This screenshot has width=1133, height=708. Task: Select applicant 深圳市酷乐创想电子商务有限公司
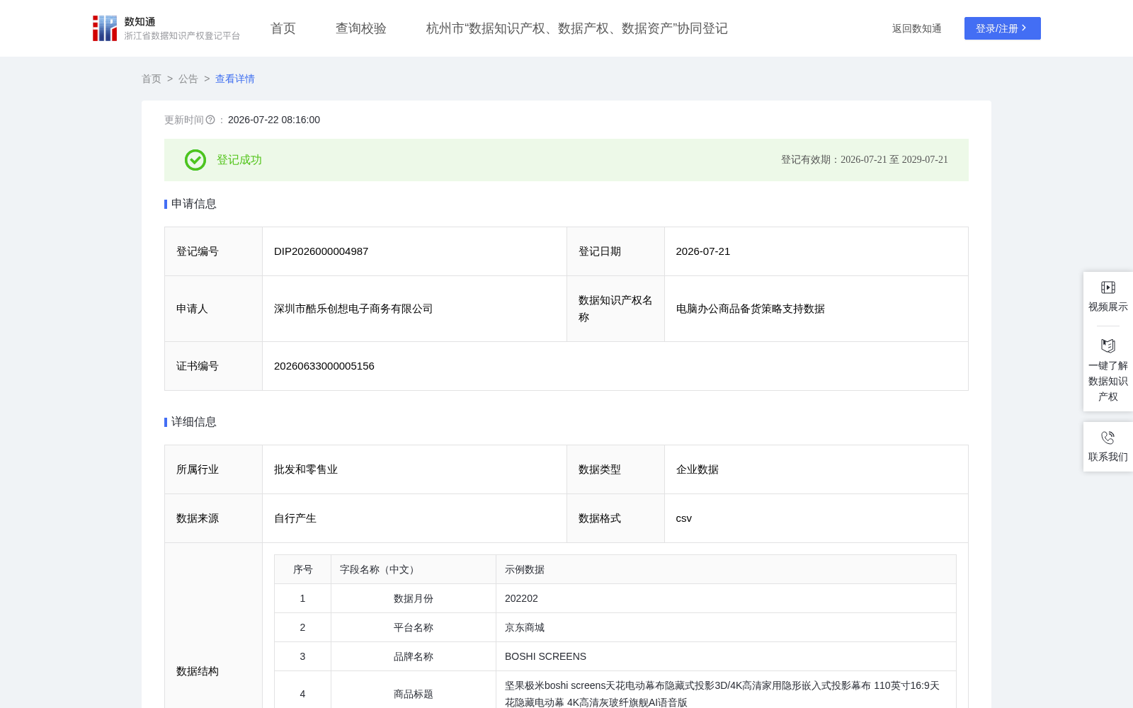click(x=353, y=309)
